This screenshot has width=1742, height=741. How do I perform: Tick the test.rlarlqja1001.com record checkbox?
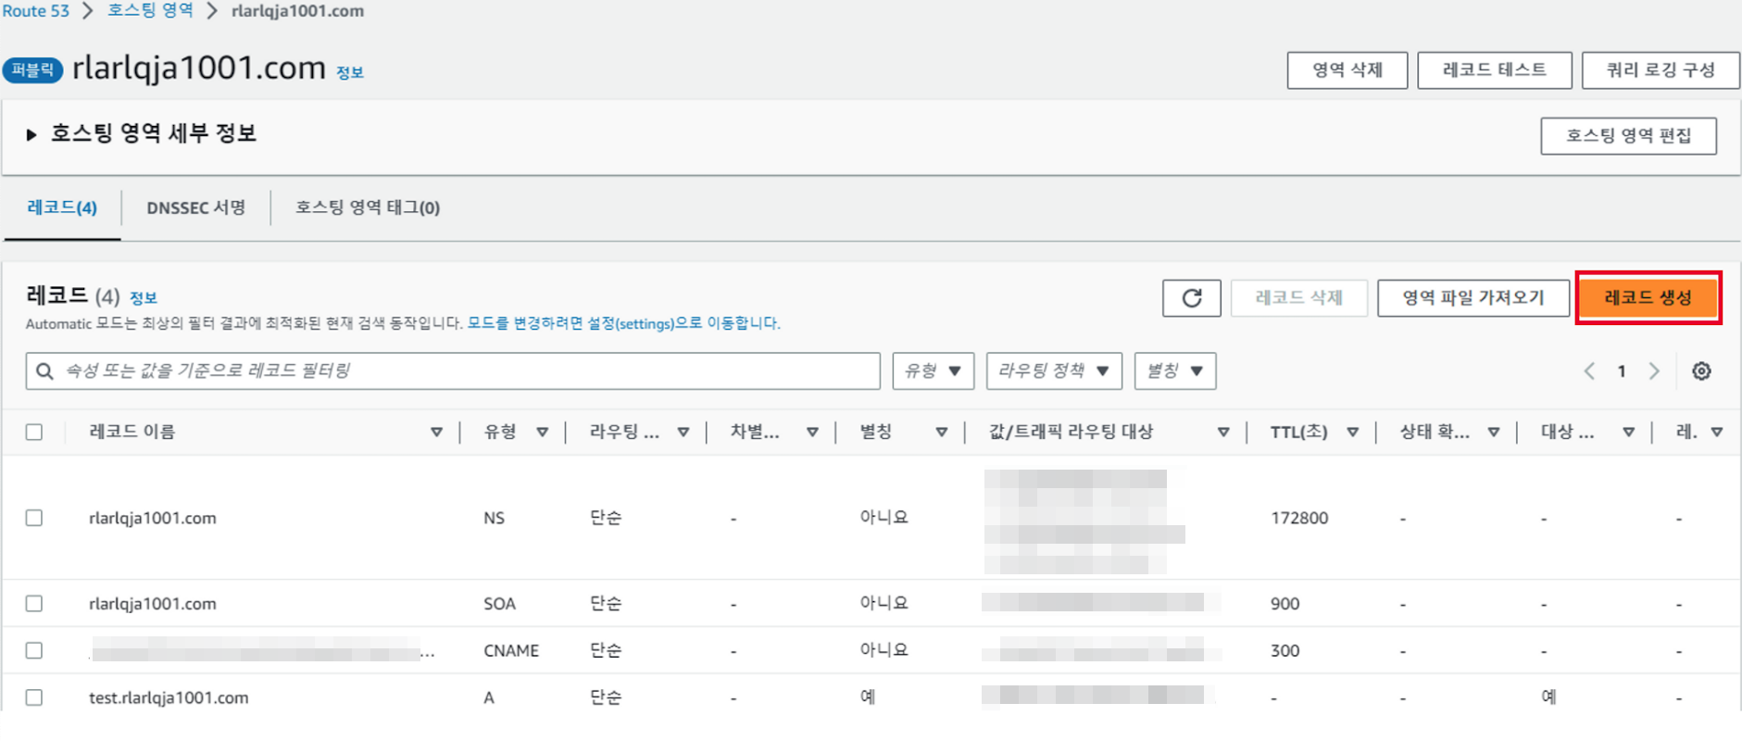click(34, 697)
